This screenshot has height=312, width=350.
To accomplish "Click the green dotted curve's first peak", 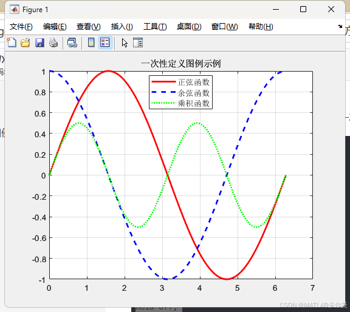I will tap(79, 123).
